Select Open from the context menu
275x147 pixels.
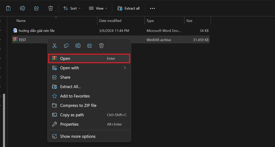pyautogui.click(x=89, y=58)
